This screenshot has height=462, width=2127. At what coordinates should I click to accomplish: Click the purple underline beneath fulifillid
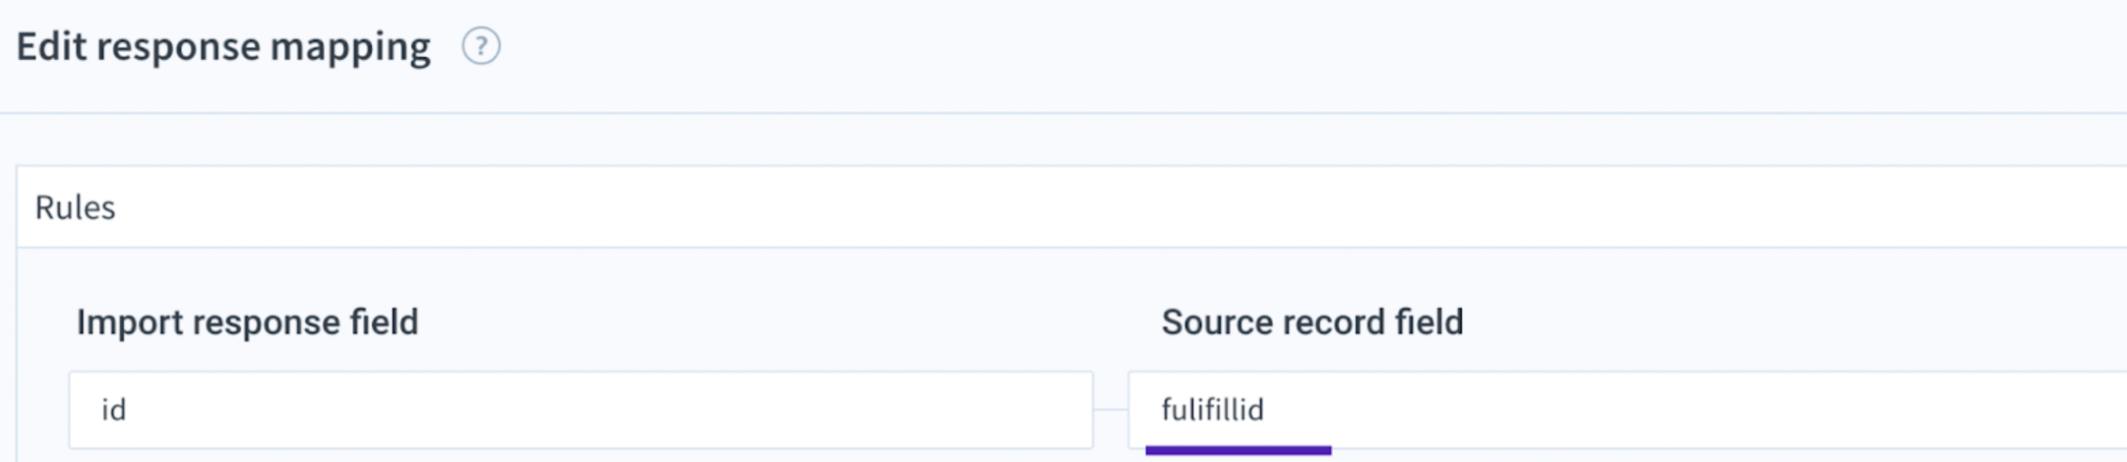click(1239, 450)
